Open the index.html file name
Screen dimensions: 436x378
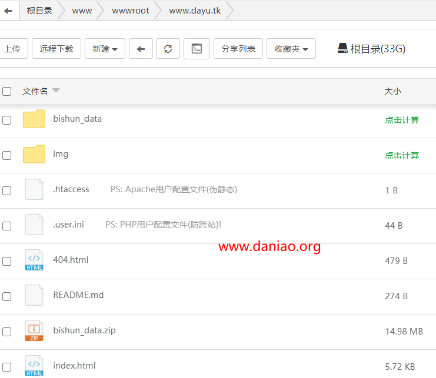coord(74,366)
